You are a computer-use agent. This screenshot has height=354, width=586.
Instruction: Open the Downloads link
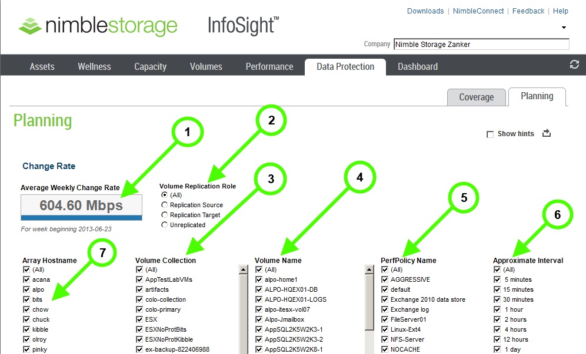tap(425, 11)
